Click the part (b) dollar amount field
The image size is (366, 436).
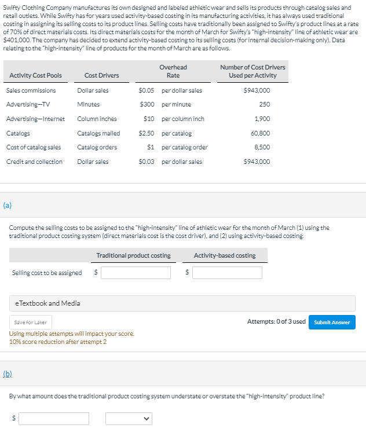point(54,419)
